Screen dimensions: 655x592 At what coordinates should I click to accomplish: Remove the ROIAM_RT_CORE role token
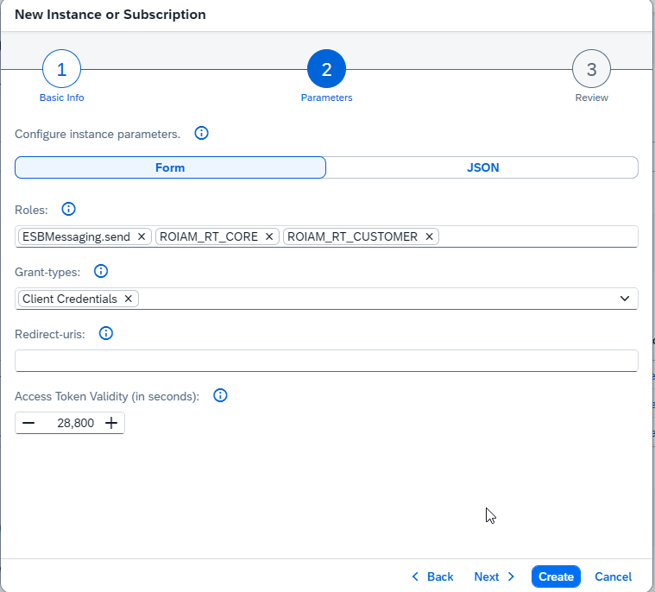pos(269,236)
